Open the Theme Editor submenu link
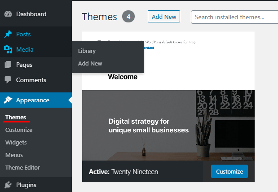Viewport: 278px width, 192px height. click(x=22, y=168)
